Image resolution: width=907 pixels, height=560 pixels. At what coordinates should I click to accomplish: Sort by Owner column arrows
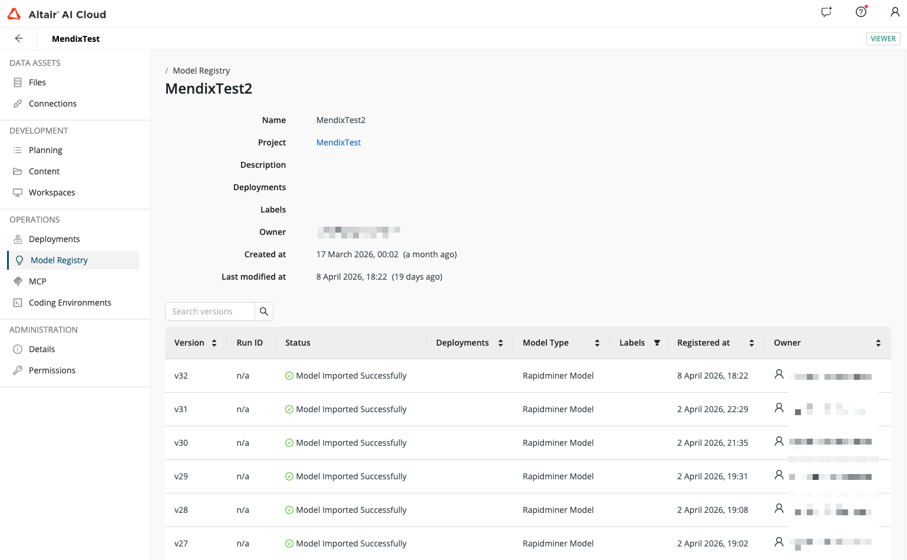[x=878, y=343]
